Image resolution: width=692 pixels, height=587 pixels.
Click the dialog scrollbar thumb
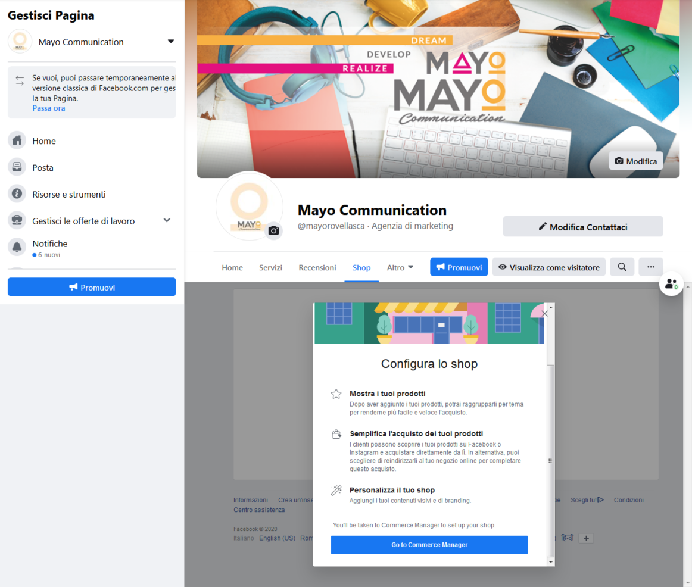pyautogui.click(x=550, y=461)
